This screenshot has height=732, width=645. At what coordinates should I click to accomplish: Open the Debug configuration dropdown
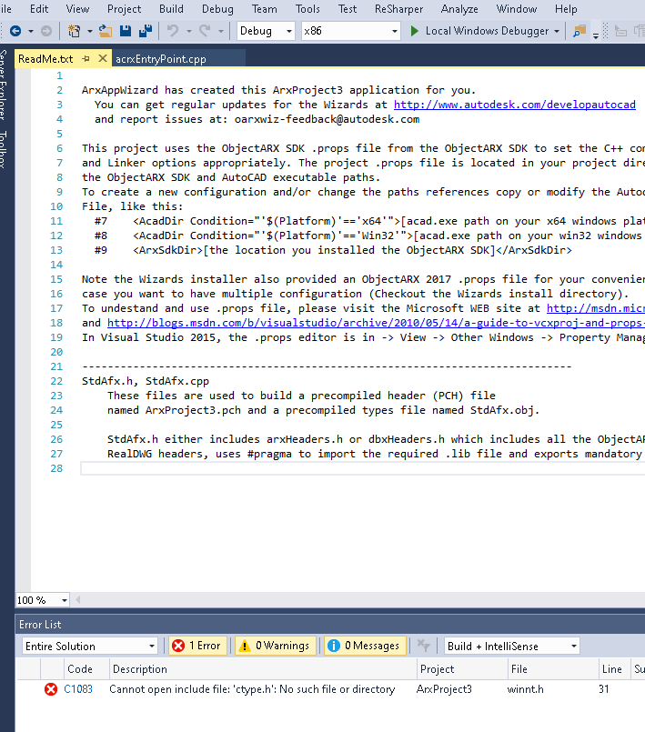point(266,31)
